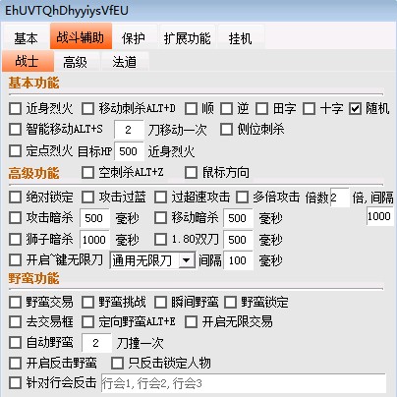Open the 高级 sub-tab

(x=76, y=62)
